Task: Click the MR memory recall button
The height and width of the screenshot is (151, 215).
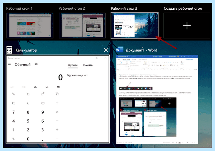Action: (24, 87)
